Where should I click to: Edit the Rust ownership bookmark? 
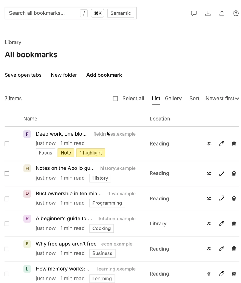(x=222, y=198)
